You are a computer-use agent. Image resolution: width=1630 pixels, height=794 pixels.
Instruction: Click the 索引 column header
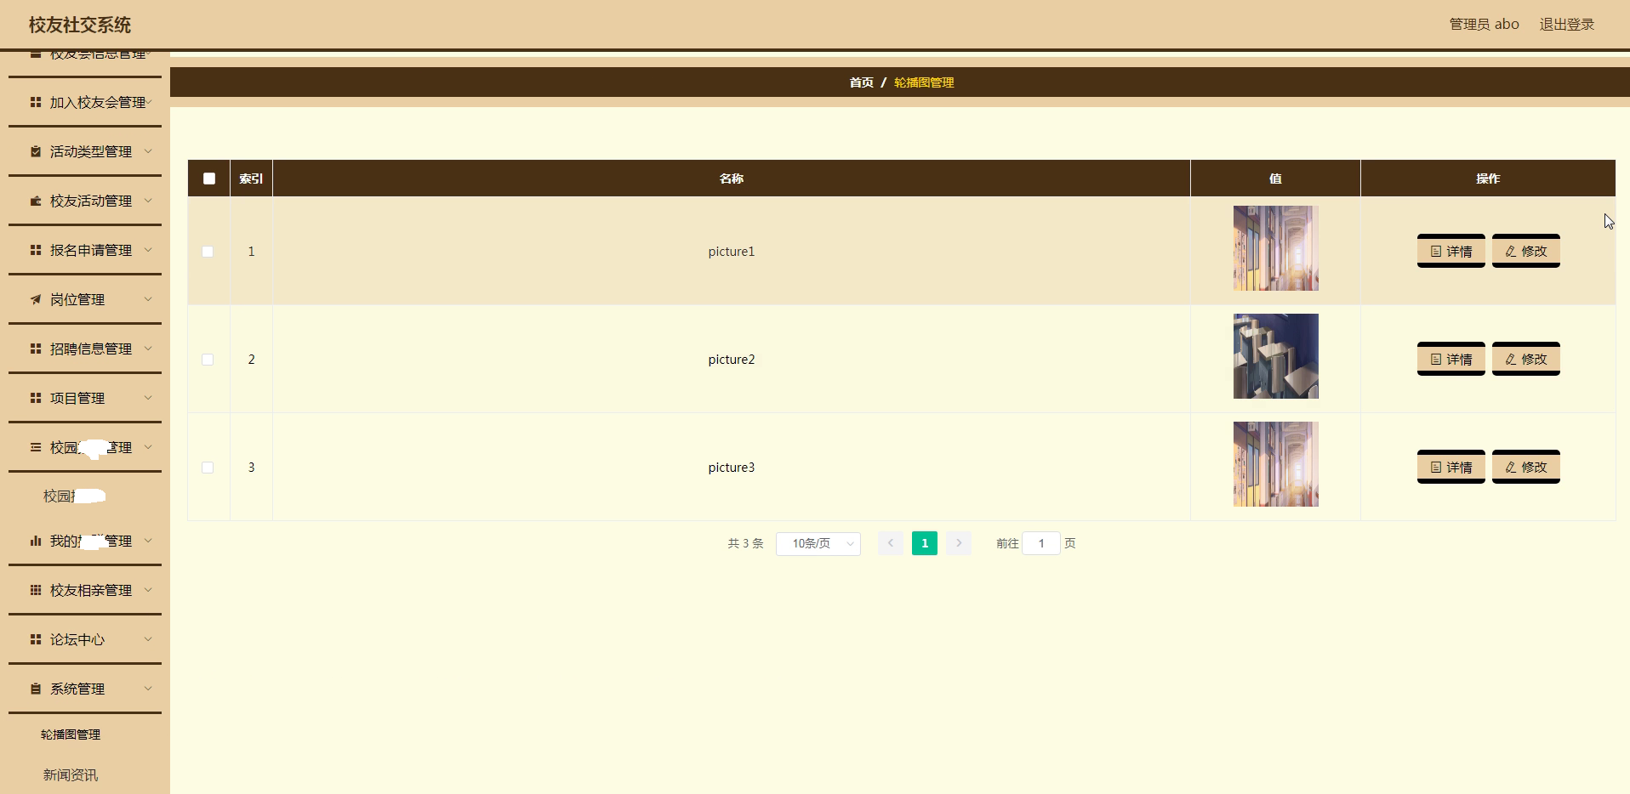click(x=251, y=179)
